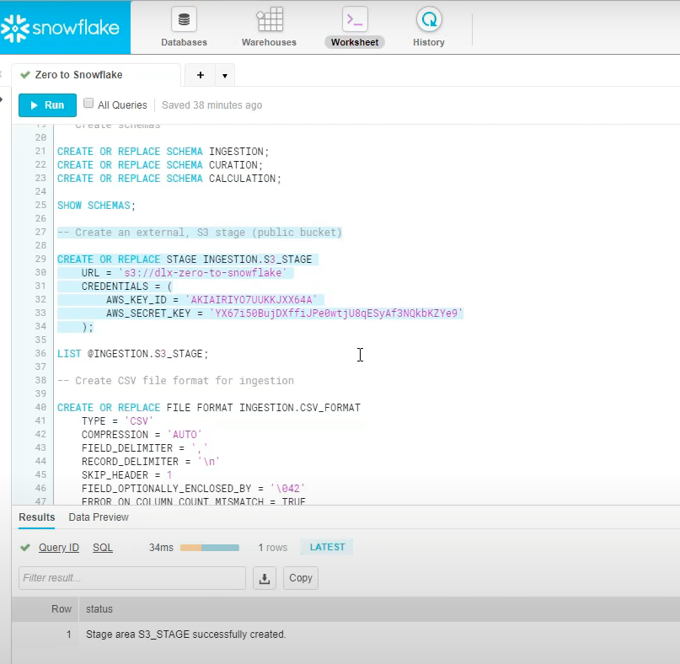
Task: Switch to the Data Preview tab
Action: [99, 517]
